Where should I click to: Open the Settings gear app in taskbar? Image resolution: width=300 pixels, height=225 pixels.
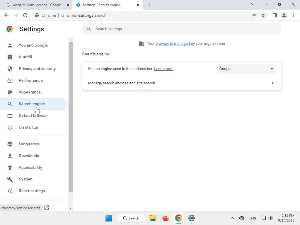(x=191, y=218)
